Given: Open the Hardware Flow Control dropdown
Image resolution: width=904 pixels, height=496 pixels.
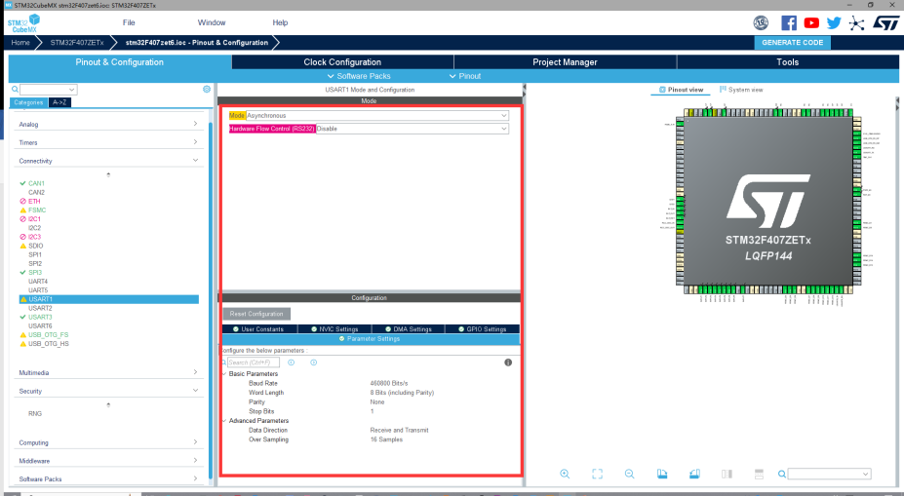Looking at the screenshot, I should coord(413,129).
